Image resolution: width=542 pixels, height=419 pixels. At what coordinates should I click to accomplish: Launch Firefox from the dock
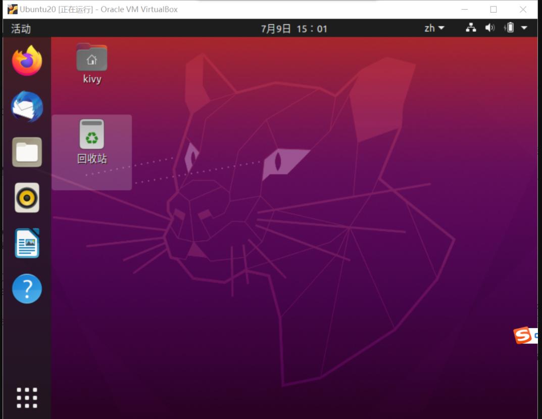point(26,61)
